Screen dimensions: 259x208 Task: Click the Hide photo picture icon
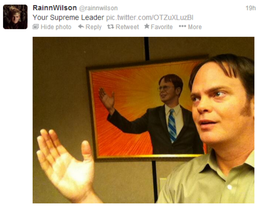coord(36,26)
